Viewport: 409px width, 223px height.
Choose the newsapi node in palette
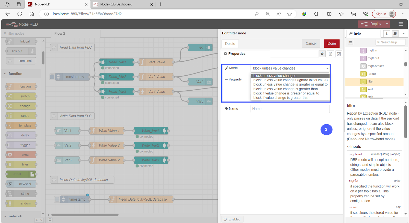21,184
